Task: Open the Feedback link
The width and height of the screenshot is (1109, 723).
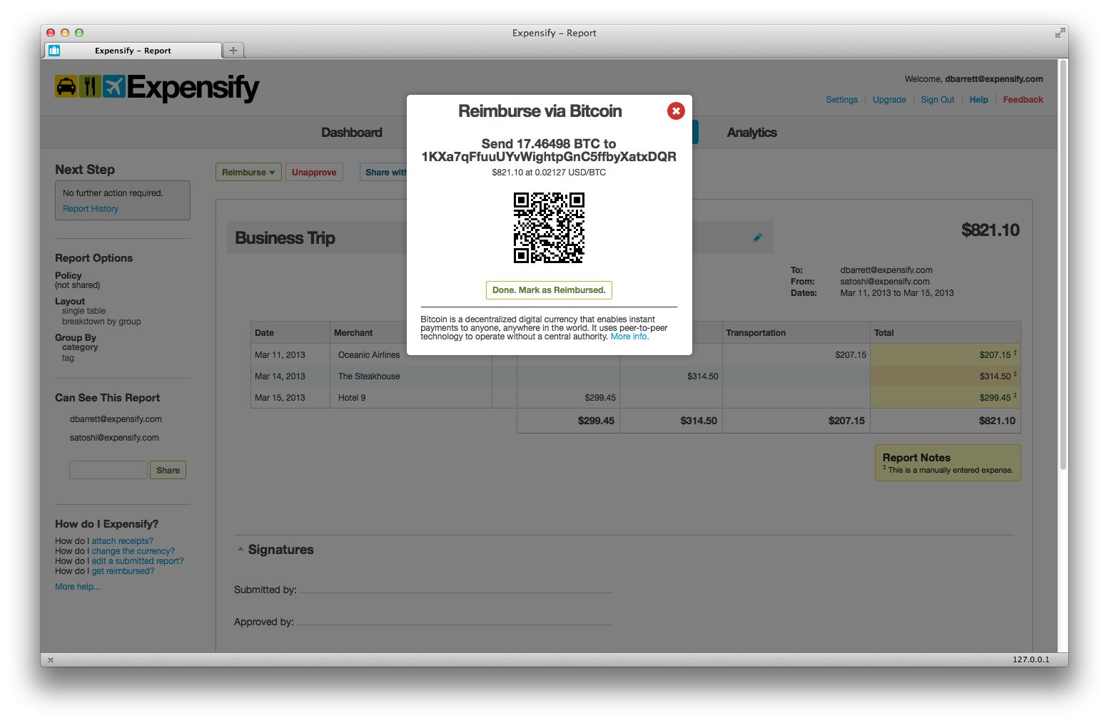Action: tap(1023, 100)
